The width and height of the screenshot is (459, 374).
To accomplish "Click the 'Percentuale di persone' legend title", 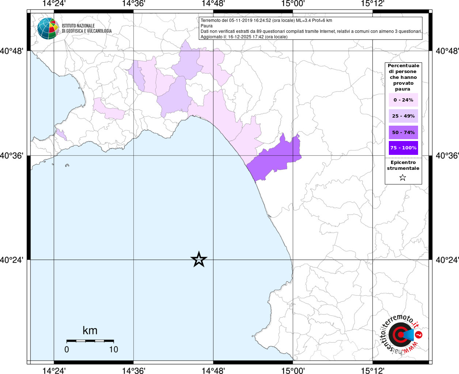I will coord(403,77).
